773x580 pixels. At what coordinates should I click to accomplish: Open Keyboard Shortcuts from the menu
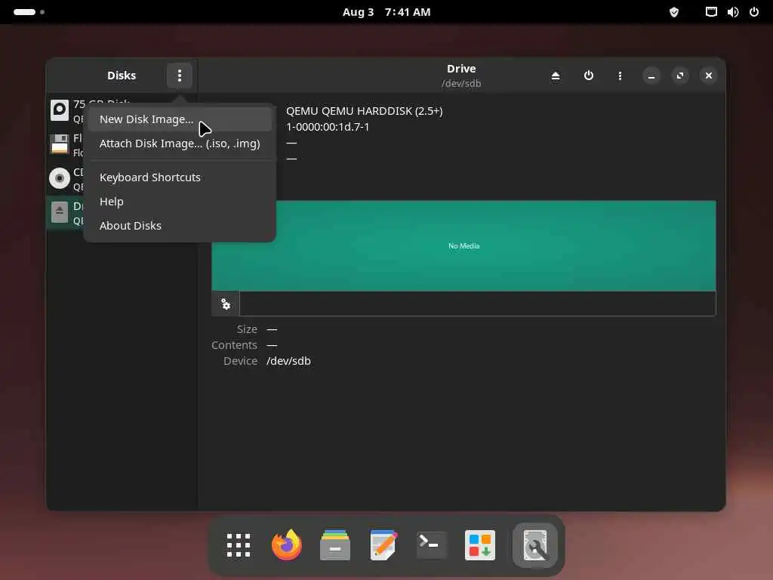coord(180,177)
